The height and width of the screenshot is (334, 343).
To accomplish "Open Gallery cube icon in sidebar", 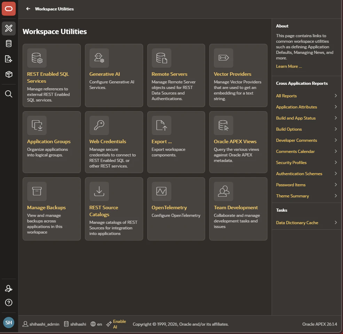I will coord(9,74).
